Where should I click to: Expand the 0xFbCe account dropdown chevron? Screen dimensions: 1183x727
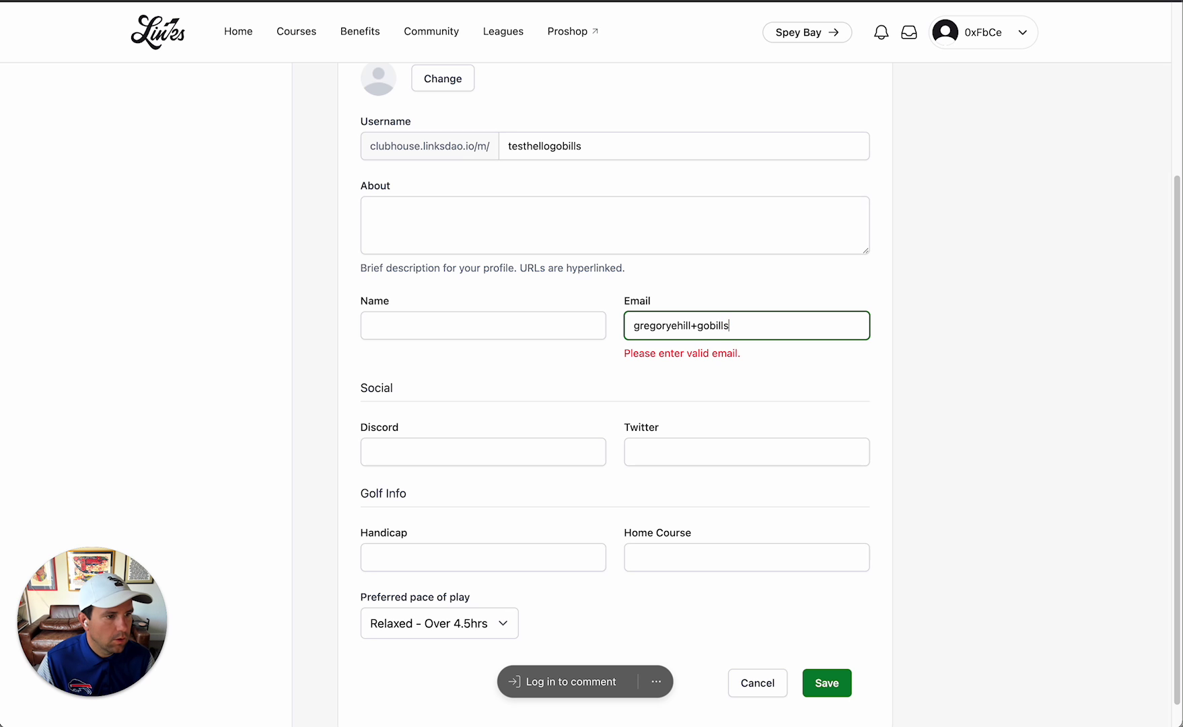pyautogui.click(x=1023, y=32)
